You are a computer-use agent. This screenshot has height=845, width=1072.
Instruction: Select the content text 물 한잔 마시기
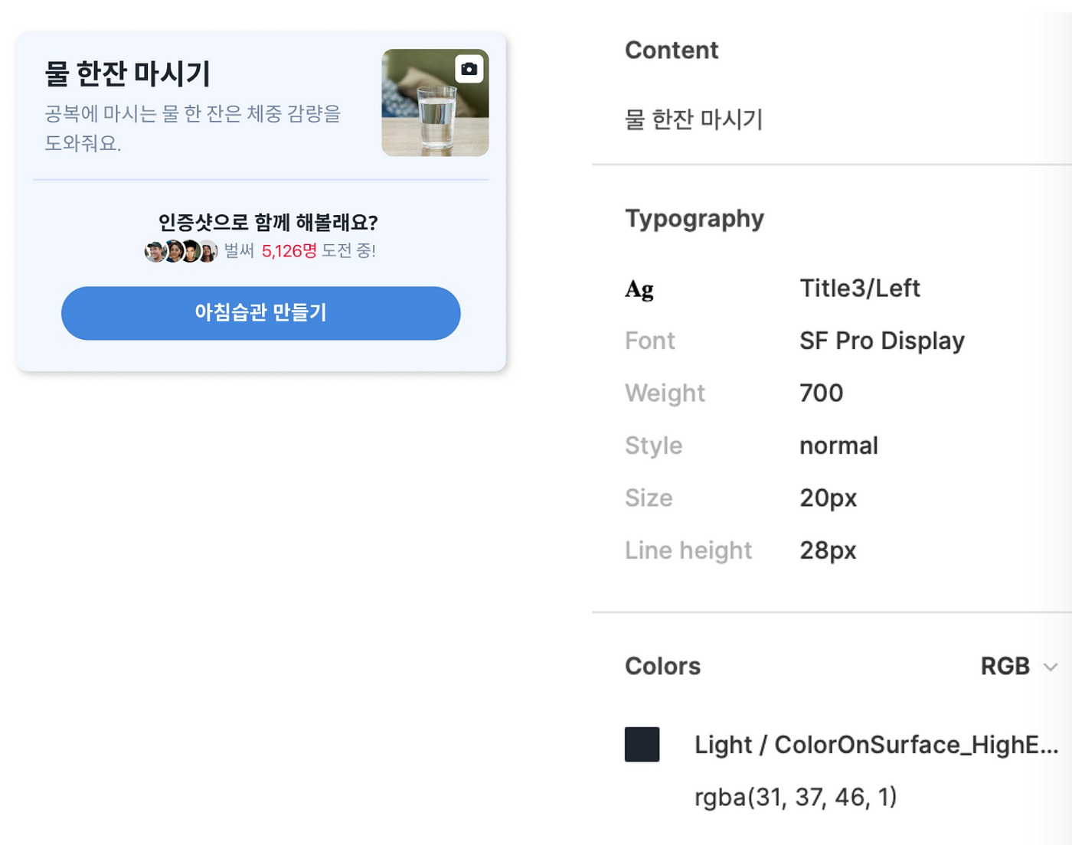pos(694,119)
